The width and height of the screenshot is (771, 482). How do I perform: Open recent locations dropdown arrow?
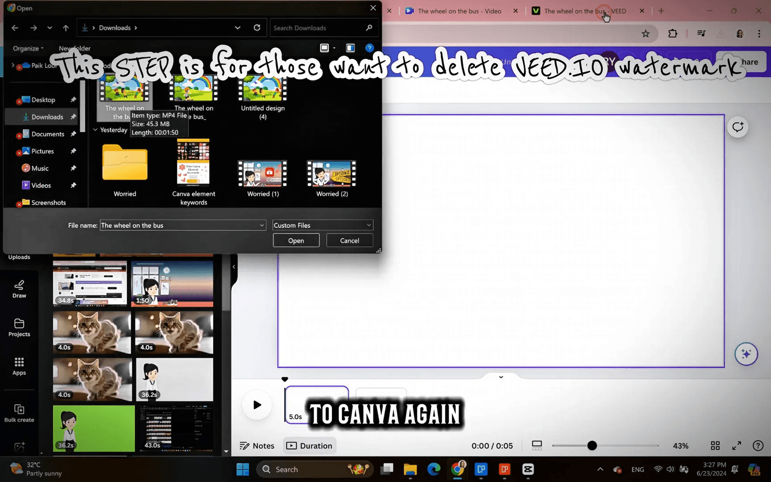50,28
